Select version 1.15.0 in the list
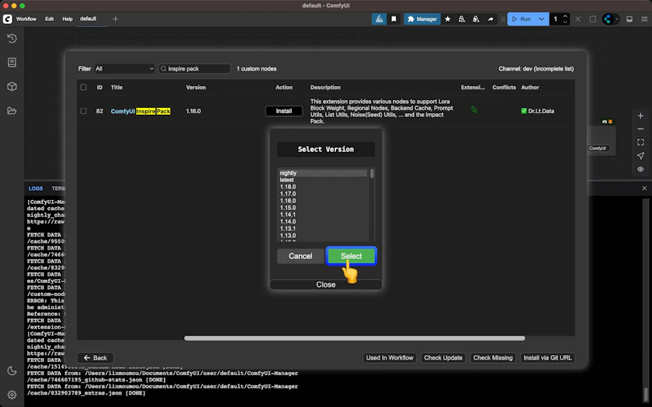652x407 pixels. click(x=322, y=208)
